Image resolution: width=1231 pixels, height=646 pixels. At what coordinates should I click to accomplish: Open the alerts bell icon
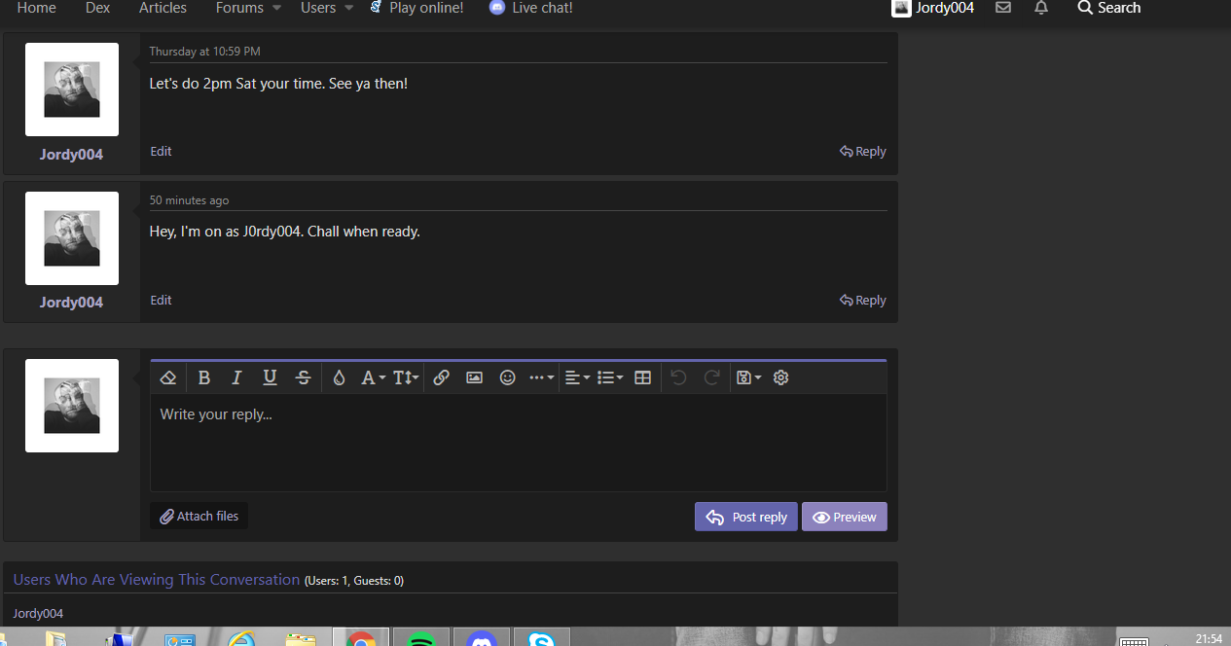point(1041,8)
